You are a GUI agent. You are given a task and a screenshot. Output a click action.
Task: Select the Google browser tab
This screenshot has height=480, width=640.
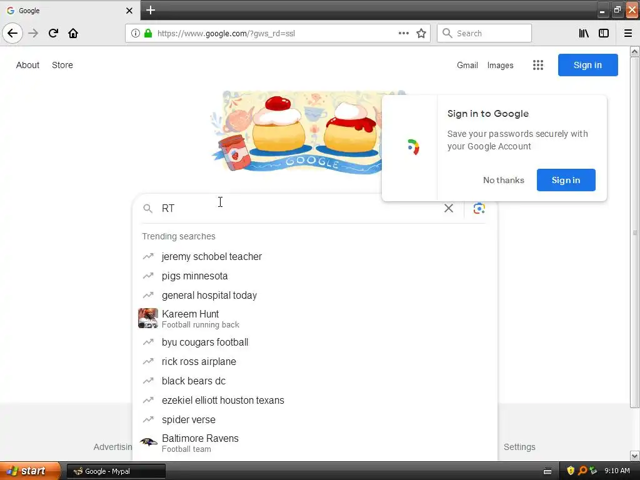pyautogui.click(x=70, y=10)
